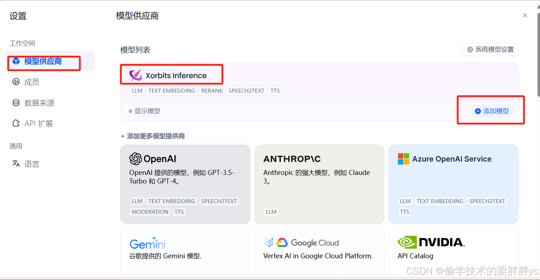The width and height of the screenshot is (540, 280).
Task: Select Vertex AI in Google Cloud Platform text
Action: tap(318, 256)
